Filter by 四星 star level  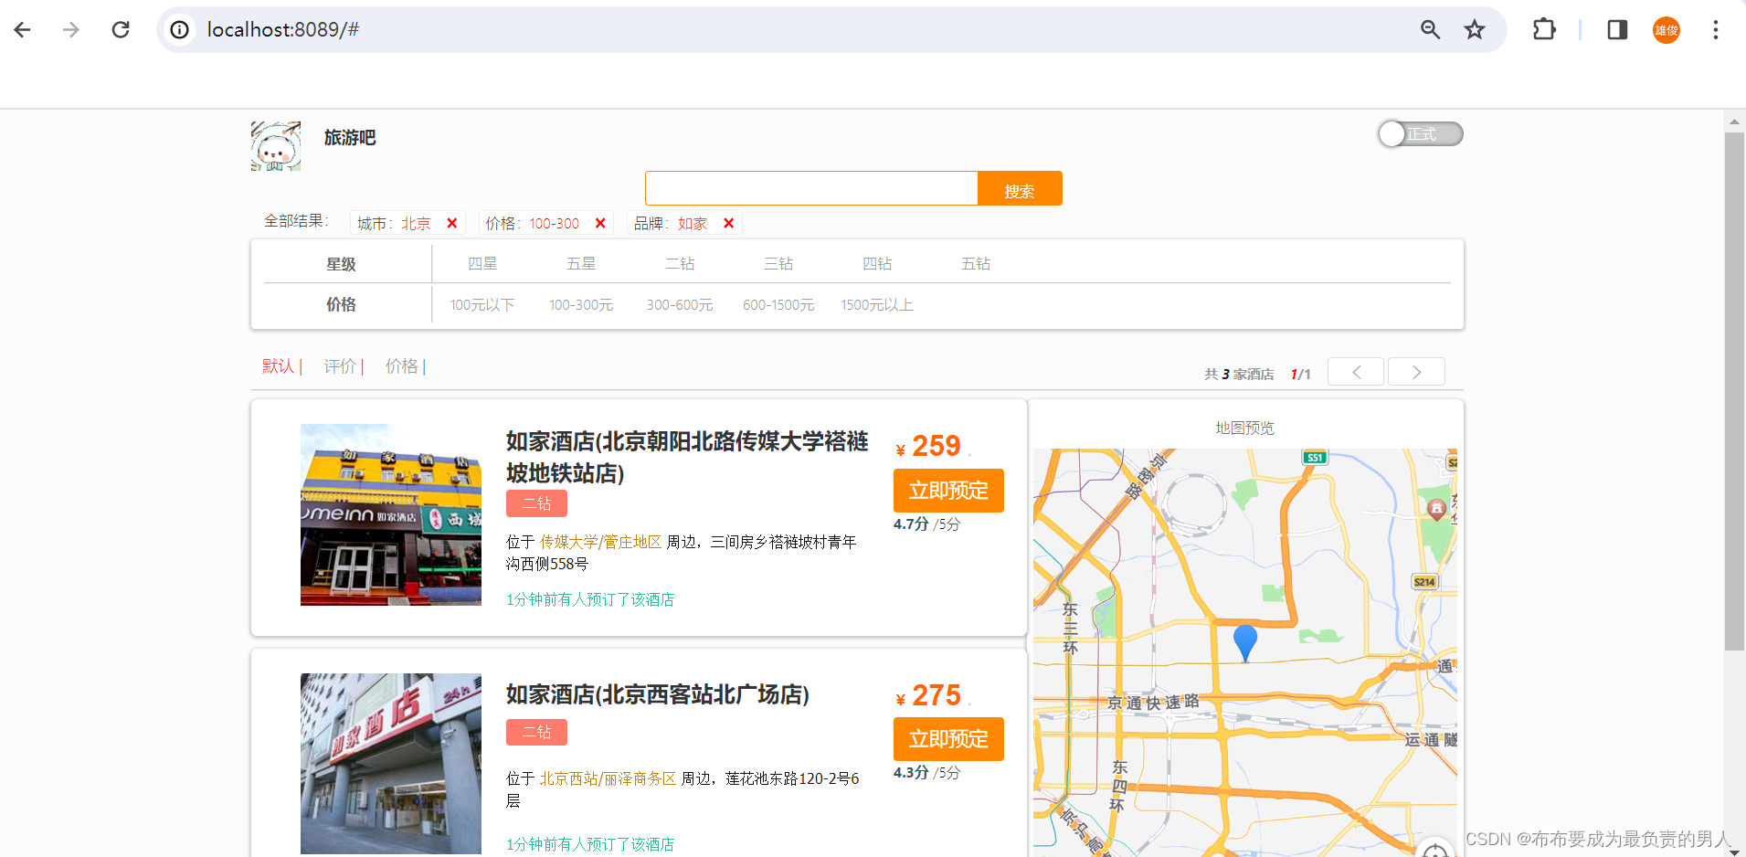click(482, 264)
